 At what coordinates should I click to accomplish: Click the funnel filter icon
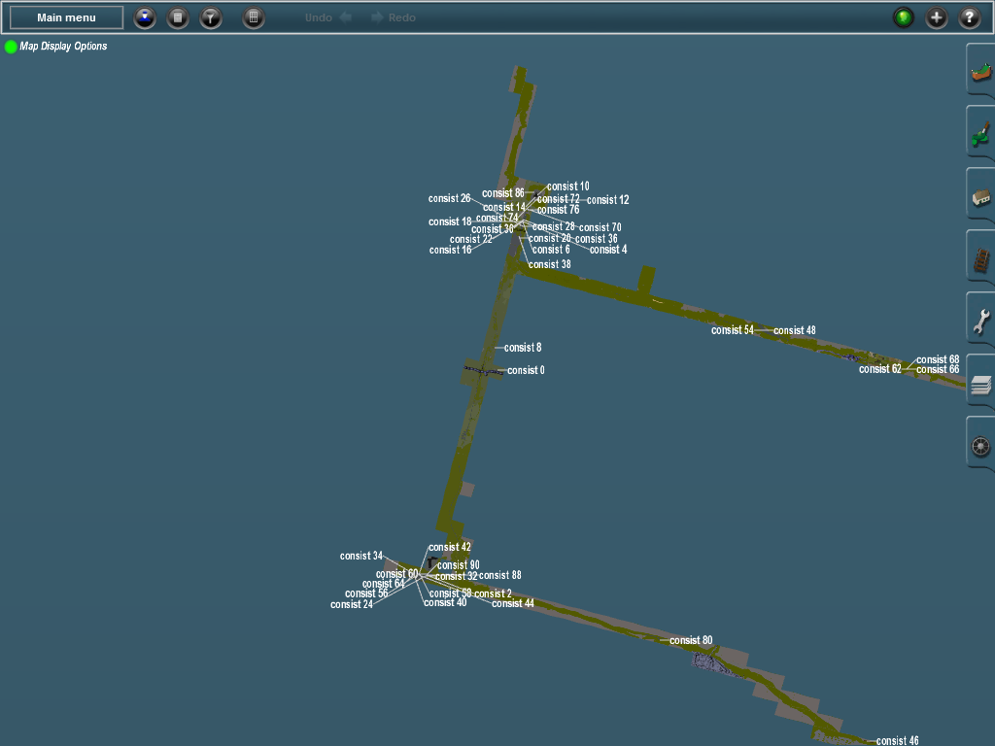(211, 17)
